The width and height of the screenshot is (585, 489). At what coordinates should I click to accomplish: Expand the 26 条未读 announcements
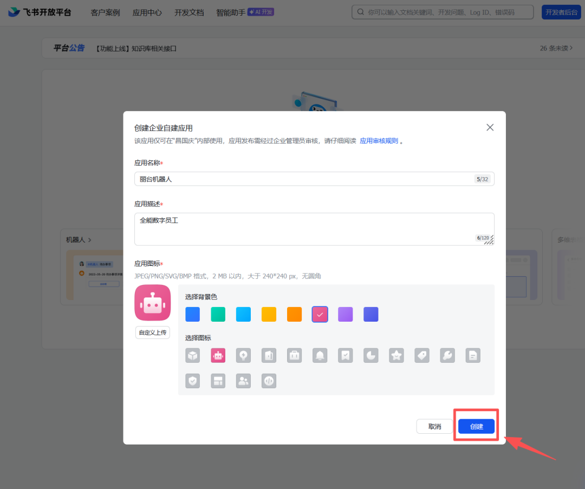click(556, 48)
